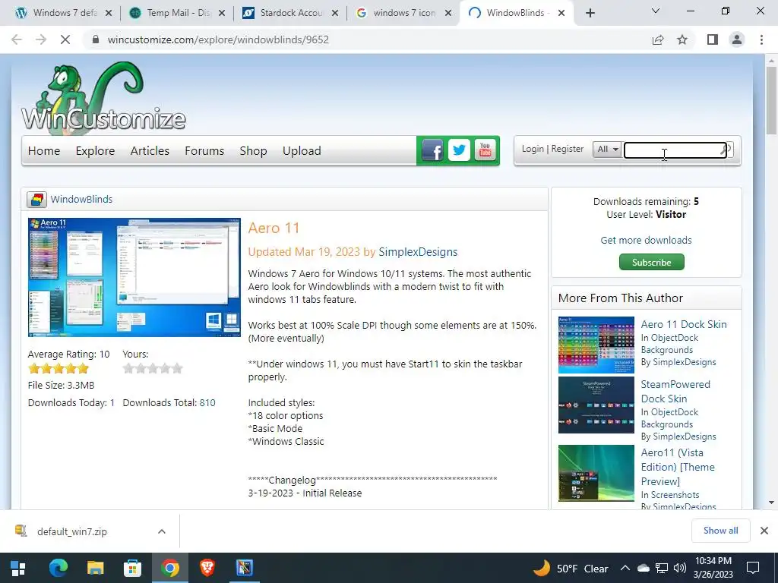This screenshot has height=583, width=778.
Task: Click Aero11 Vista Edition thumbnail
Action: (x=596, y=473)
